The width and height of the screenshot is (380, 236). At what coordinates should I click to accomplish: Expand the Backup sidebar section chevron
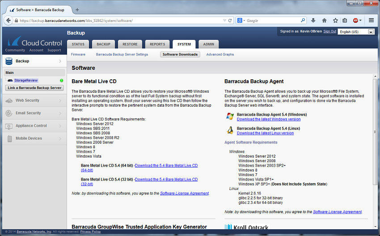[60, 61]
